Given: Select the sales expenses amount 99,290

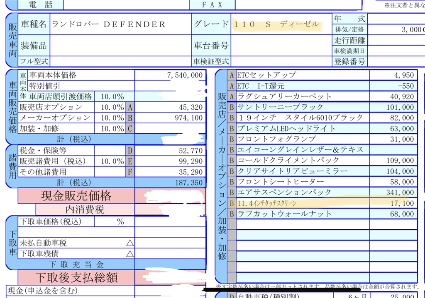Looking at the screenshot, I should point(191,161).
